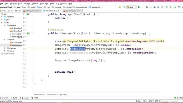The width and height of the screenshot is (183, 103).
Task: Click the ashraful folder in the navigation bar
Action: coord(67,7)
